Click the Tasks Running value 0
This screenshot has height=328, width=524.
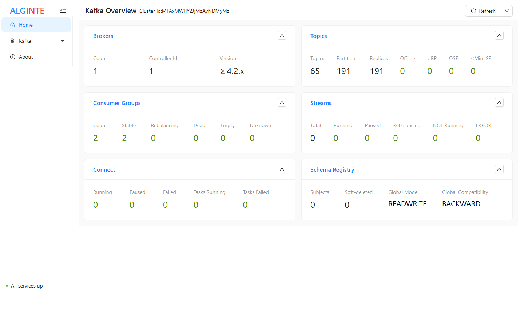tap(196, 205)
